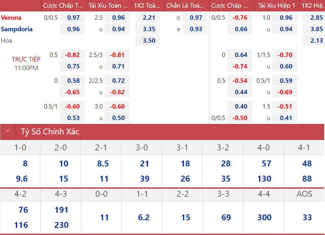The width and height of the screenshot is (325, 235).
Task: Click the Chẵn Lẻ Toàn column header
Action: [187, 6]
